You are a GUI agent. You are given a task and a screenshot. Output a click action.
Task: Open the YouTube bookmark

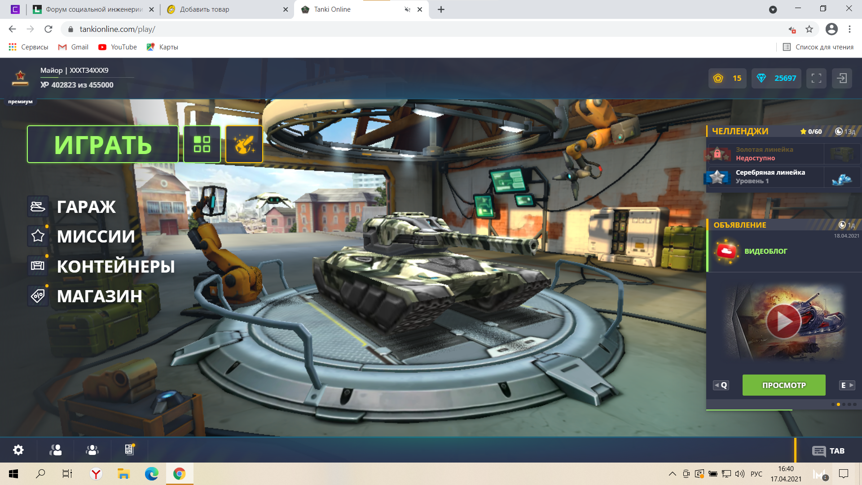[118, 47]
